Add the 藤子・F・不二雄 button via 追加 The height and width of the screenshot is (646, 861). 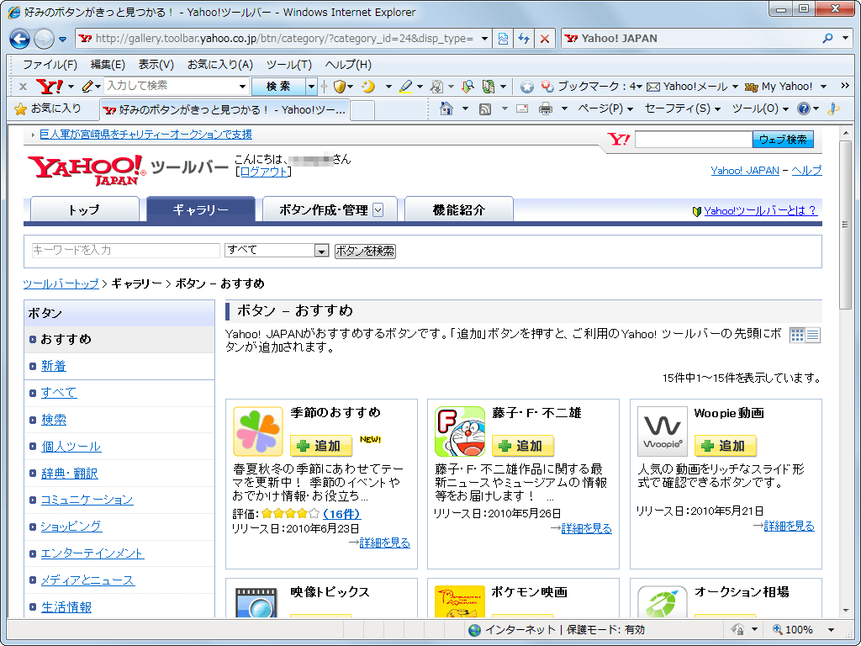coord(523,446)
